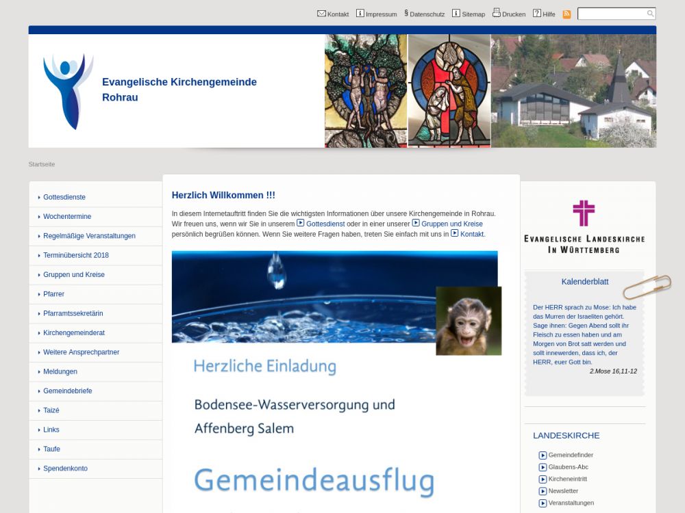Click the Evangelische Landeskirche cross logo
Screen dimensions: 685x513
[x=584, y=213]
